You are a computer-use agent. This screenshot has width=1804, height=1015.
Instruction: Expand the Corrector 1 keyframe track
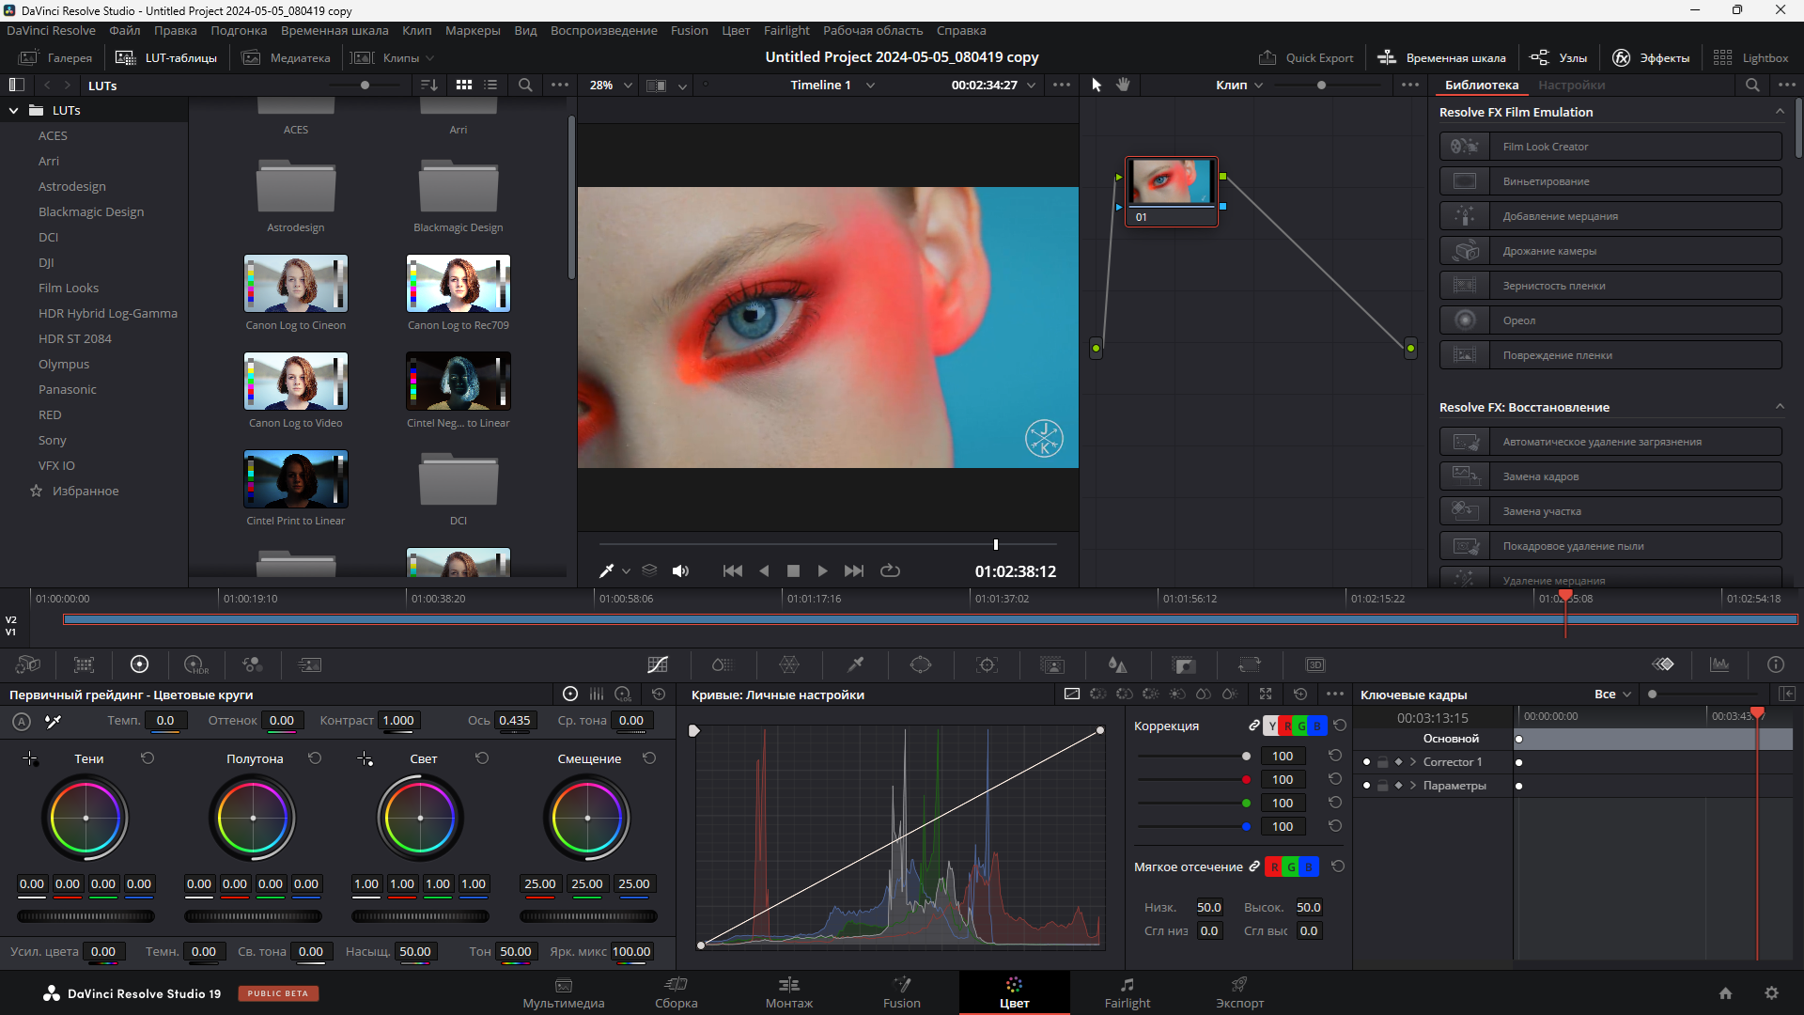pos(1412,762)
